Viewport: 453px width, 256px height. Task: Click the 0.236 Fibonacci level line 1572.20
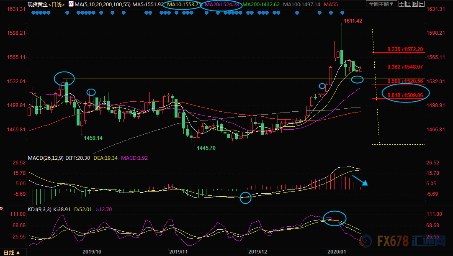(405, 49)
